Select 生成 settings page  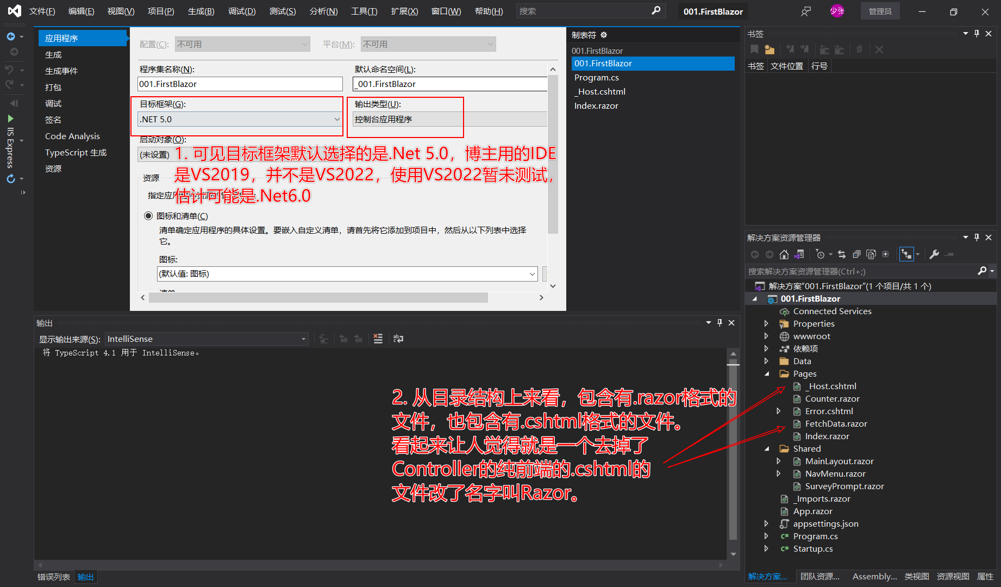coord(53,54)
